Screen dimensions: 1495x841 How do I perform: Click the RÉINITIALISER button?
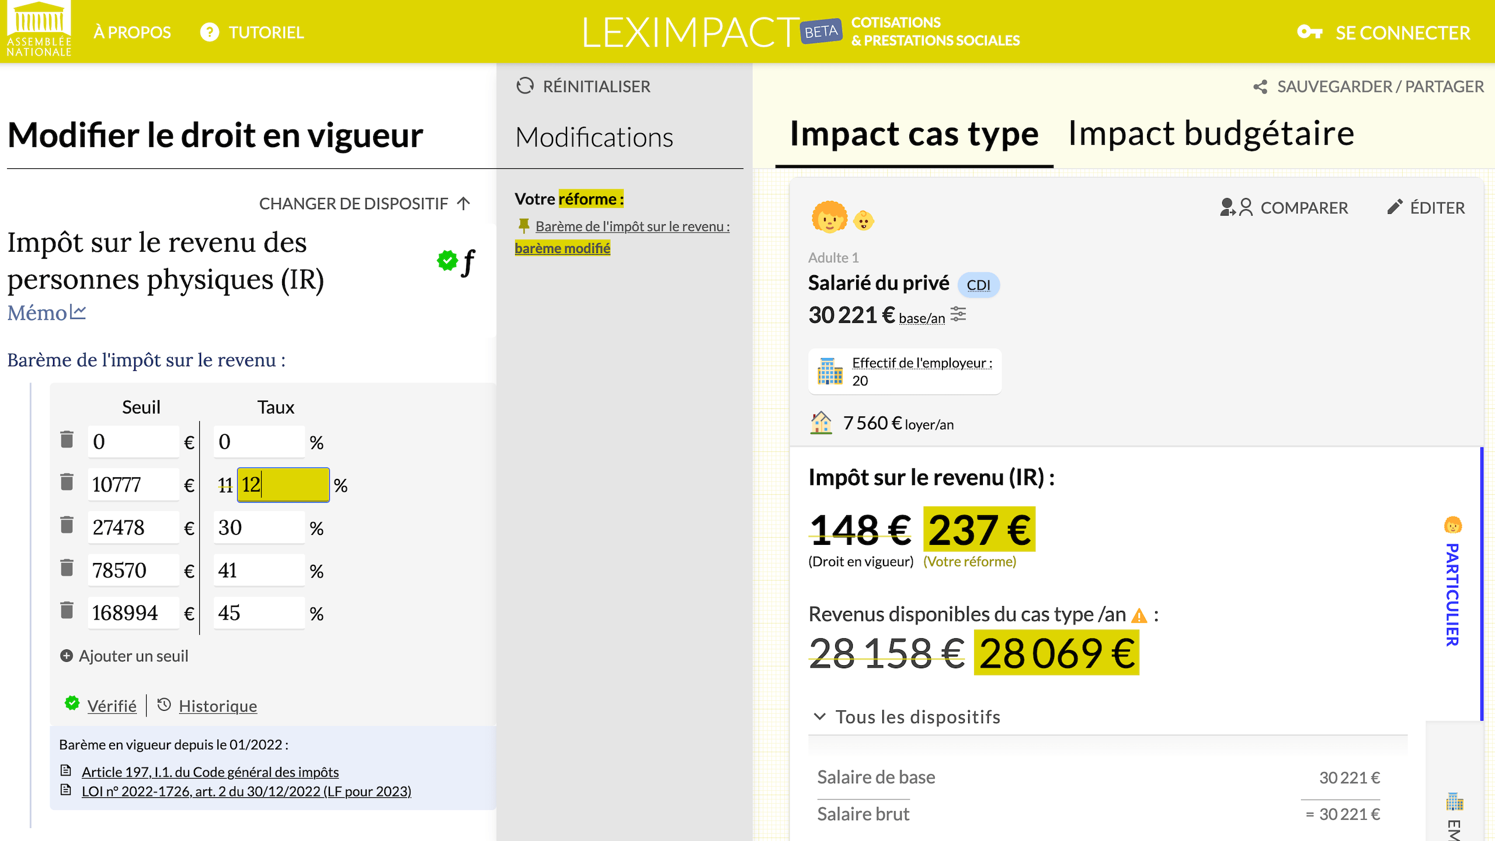click(x=583, y=86)
